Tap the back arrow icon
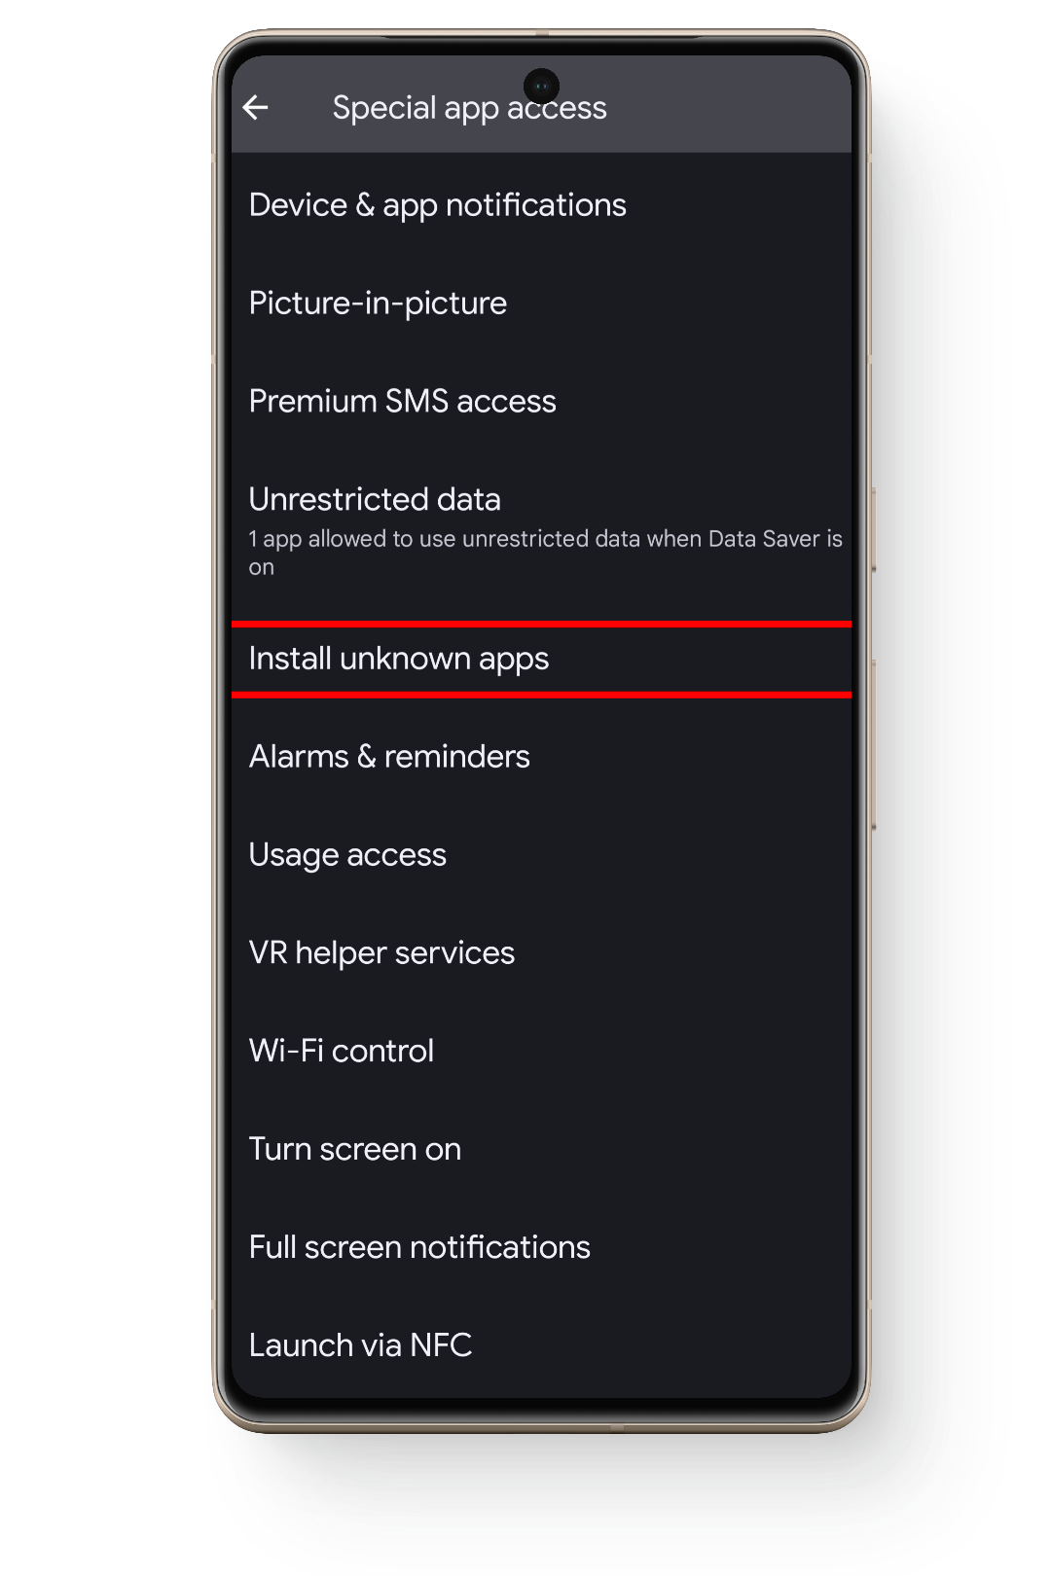The height and width of the screenshot is (1576, 1051). click(256, 107)
